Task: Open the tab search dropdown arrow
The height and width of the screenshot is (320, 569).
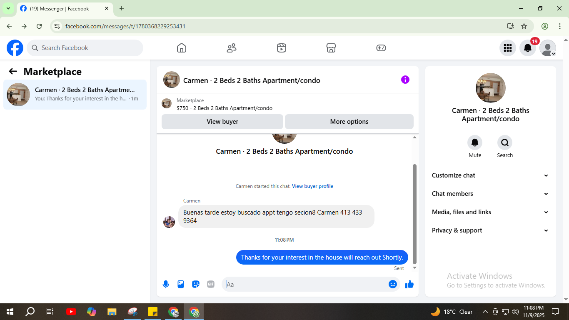Action: point(8,8)
